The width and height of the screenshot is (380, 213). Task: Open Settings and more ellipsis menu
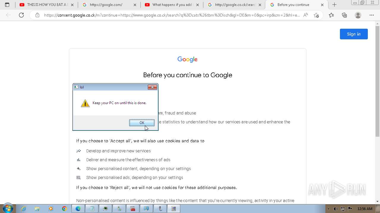371,15
